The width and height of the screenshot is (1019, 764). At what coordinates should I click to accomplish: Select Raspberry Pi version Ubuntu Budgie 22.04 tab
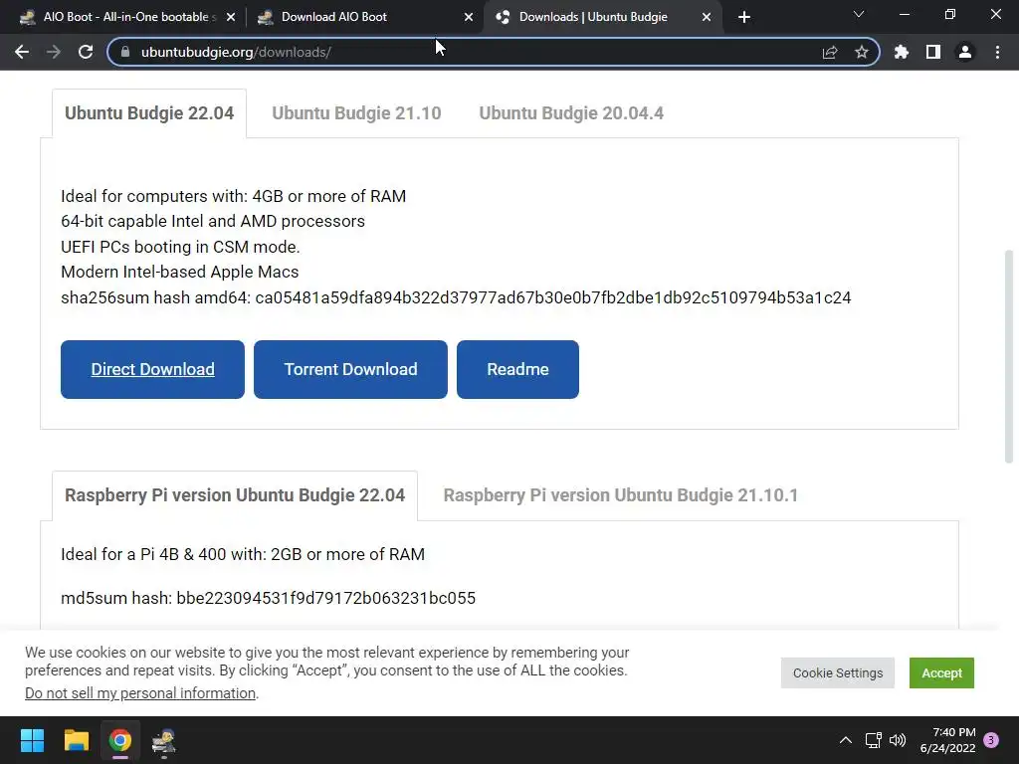(235, 495)
